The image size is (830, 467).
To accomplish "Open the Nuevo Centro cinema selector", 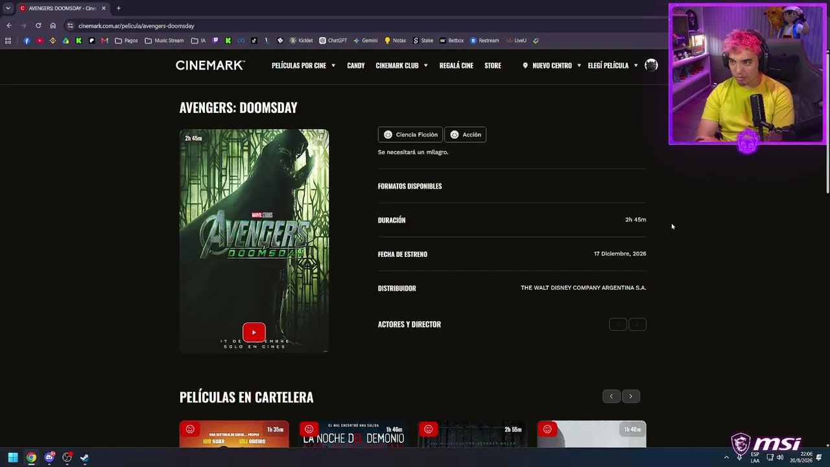I will tap(551, 66).
